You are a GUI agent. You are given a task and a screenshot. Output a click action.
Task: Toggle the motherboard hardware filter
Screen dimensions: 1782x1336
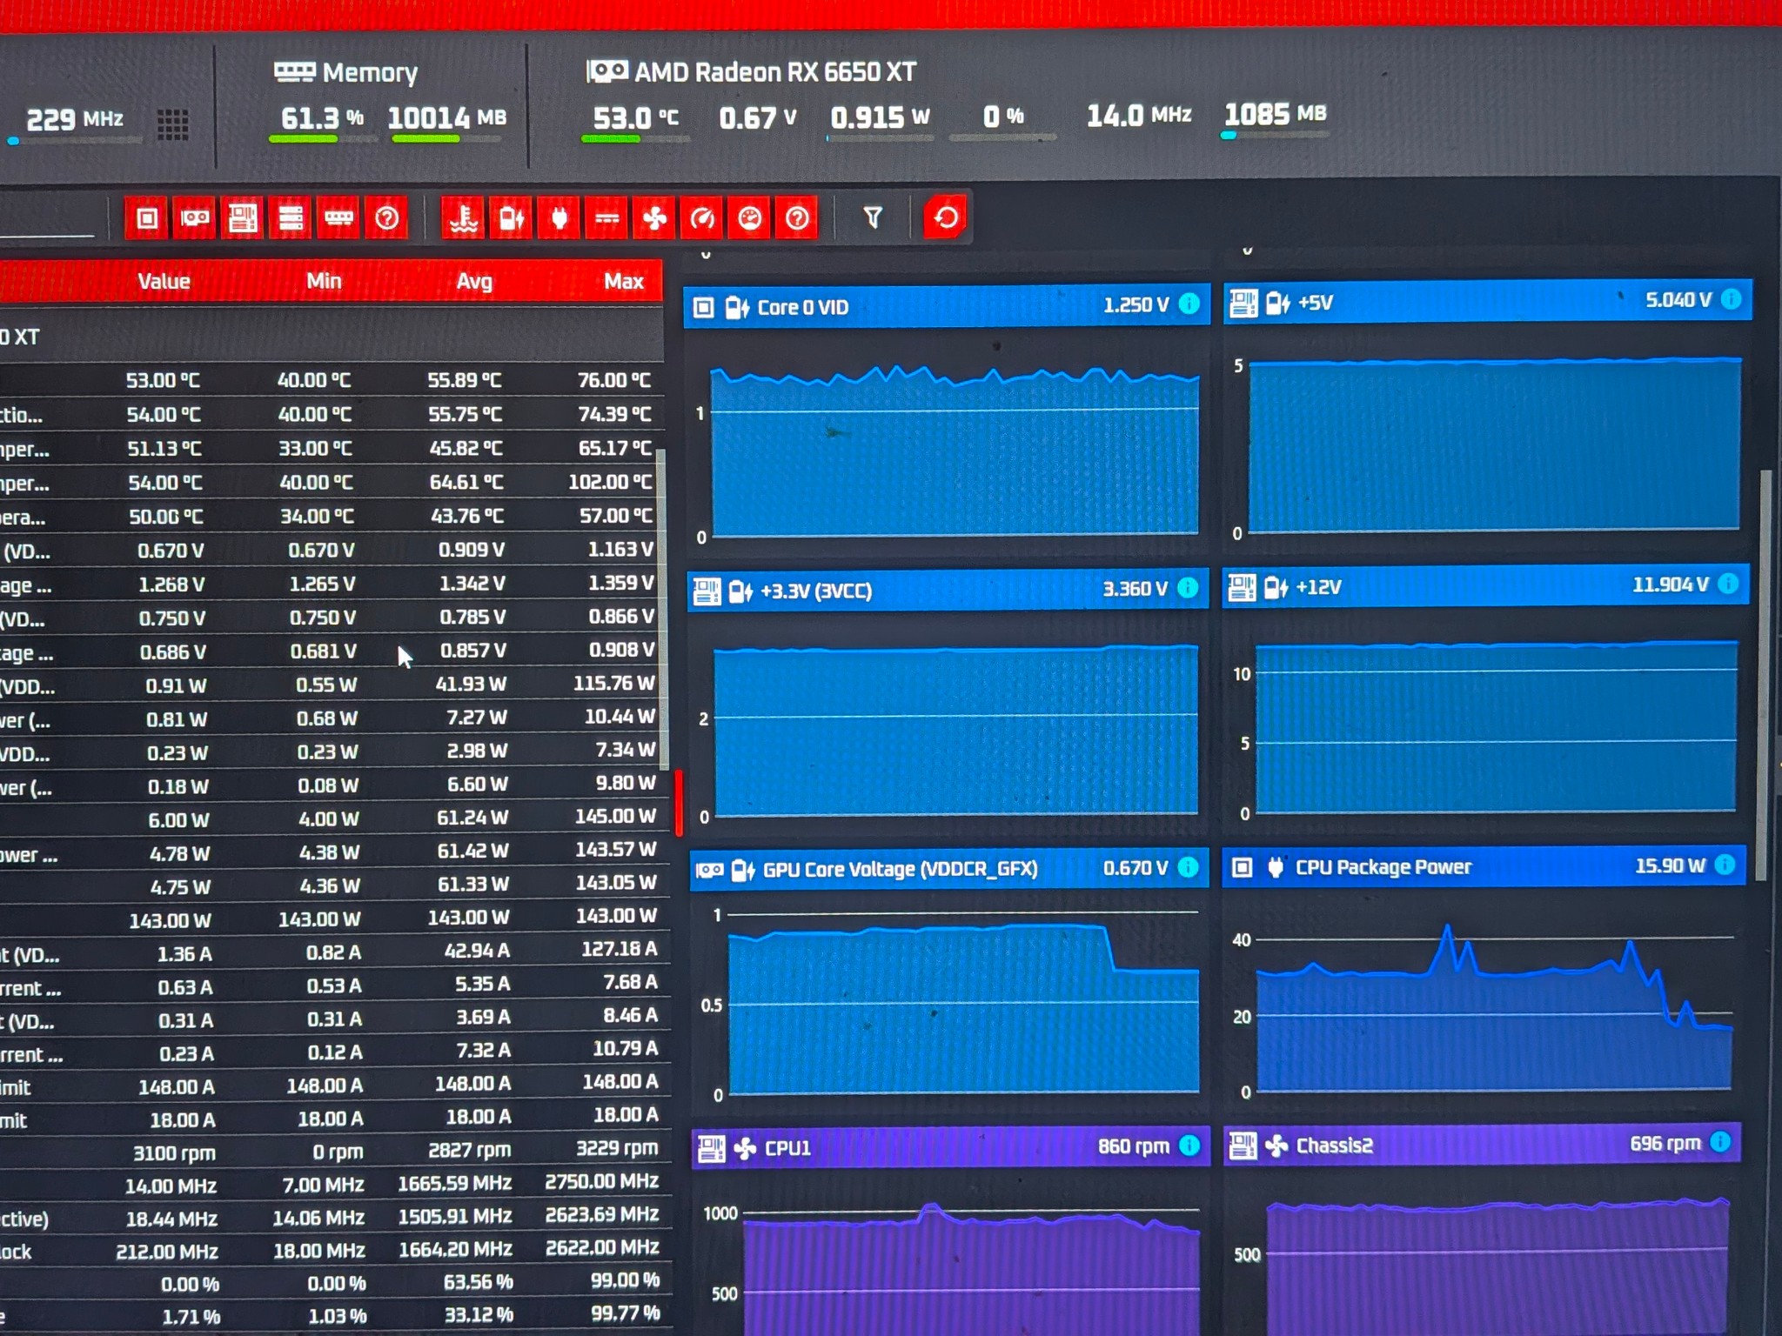click(243, 217)
